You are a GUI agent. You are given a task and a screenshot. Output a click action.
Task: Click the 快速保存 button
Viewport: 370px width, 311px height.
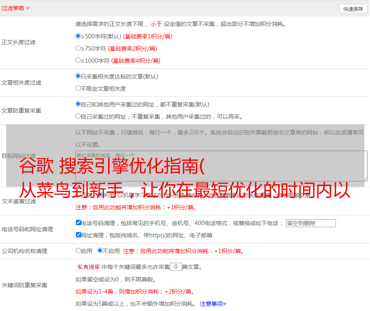353,9
